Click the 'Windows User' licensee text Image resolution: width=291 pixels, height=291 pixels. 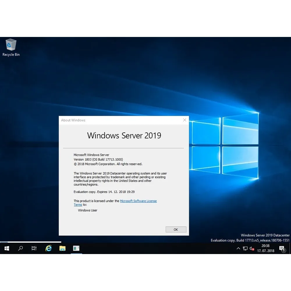[x=88, y=210]
